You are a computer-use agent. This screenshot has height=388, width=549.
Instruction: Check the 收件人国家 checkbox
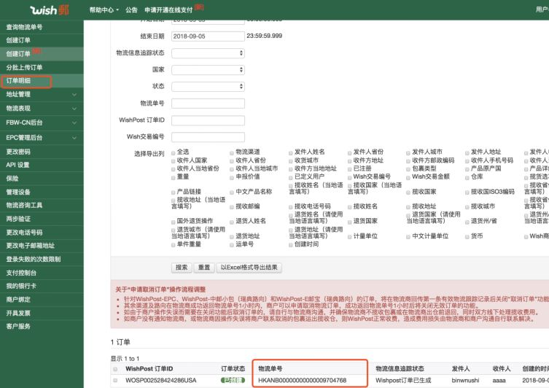[174, 161]
